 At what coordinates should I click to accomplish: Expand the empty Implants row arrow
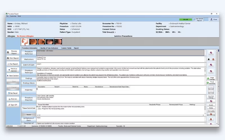pos(37,89)
